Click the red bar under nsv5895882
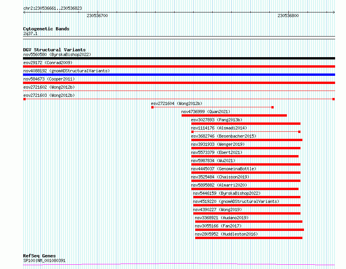The image size is (346, 269). click(x=245, y=189)
